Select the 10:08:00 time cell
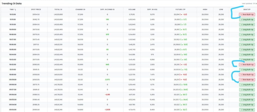Screen dimensions: 257x112 [x=13, y=34]
